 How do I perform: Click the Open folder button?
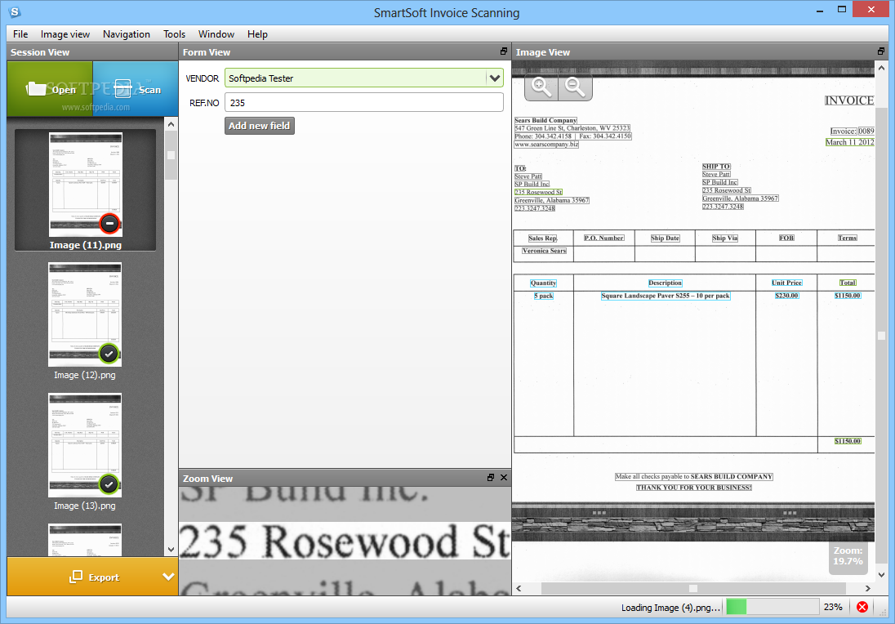tap(51, 89)
